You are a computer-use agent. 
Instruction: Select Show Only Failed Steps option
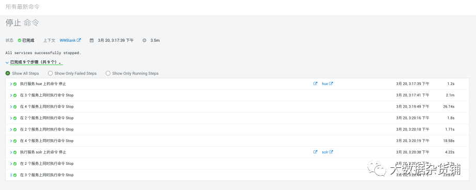[51, 73]
